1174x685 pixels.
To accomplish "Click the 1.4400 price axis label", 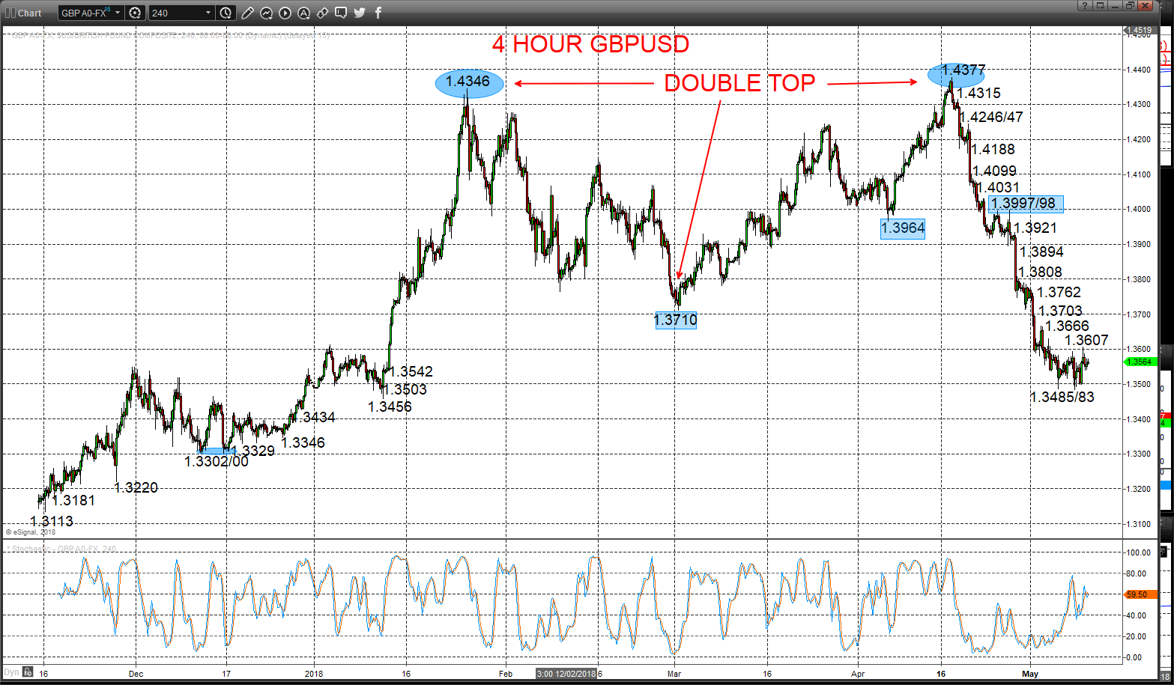I will [1139, 70].
